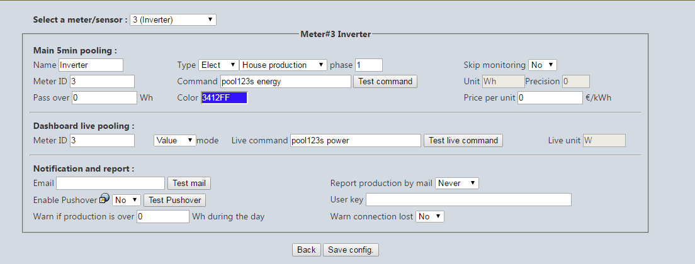Click the blue 3412FF color field
The width and height of the screenshot is (695, 264).
(x=224, y=98)
